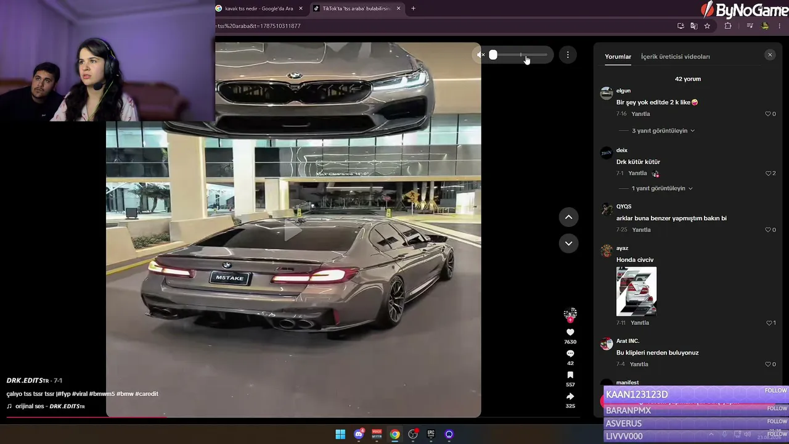789x444 pixels.
Task: Open Google Translate icon in address bar
Action: pyautogui.click(x=694, y=26)
